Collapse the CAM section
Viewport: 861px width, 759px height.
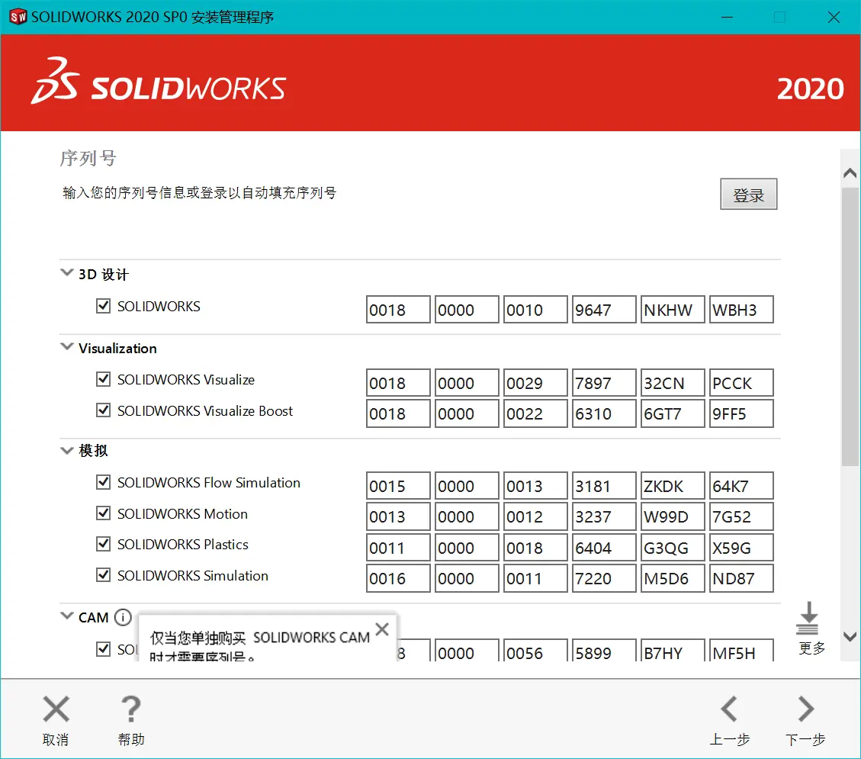tap(67, 616)
